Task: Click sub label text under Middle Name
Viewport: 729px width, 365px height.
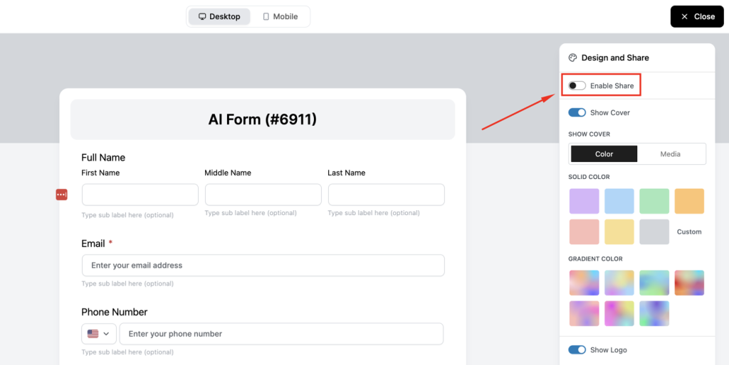Action: click(x=251, y=213)
